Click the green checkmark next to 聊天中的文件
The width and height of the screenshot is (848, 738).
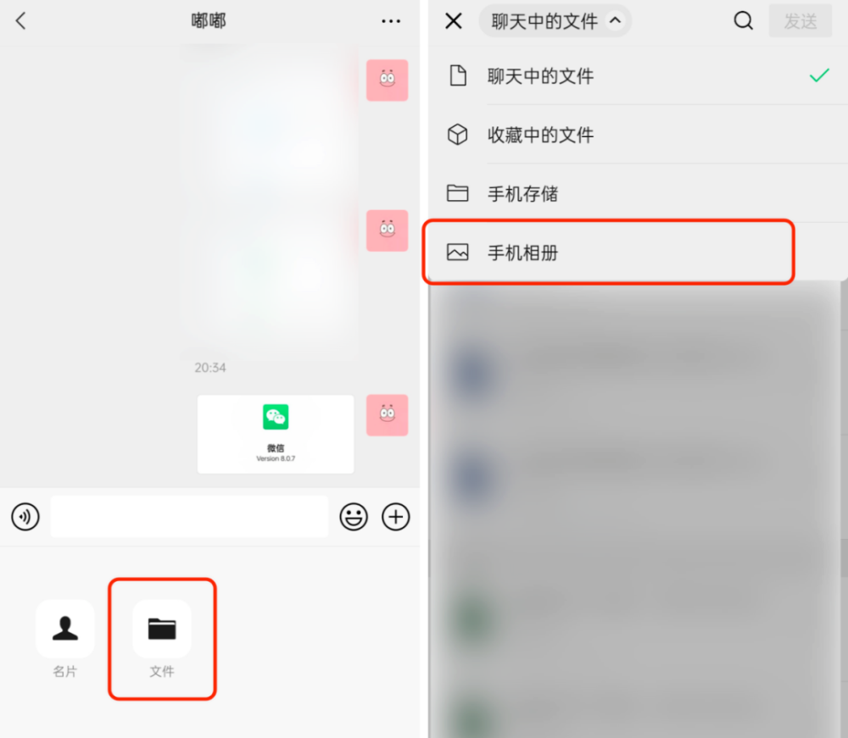pyautogui.click(x=819, y=75)
